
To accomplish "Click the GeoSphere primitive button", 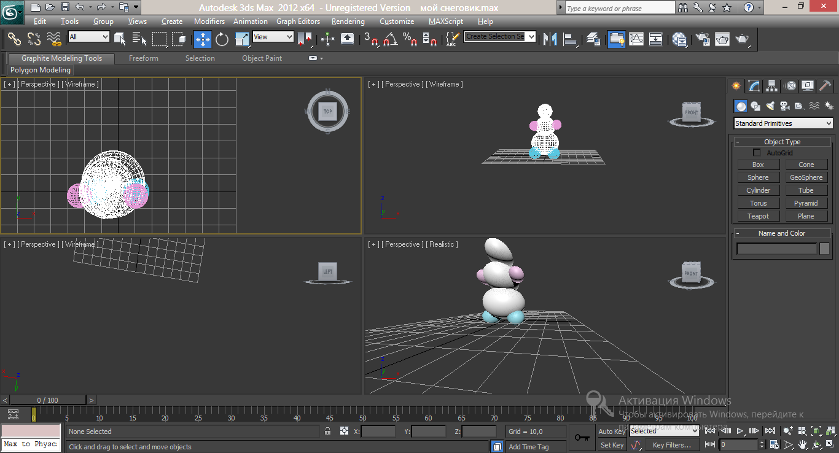I will coord(806,177).
